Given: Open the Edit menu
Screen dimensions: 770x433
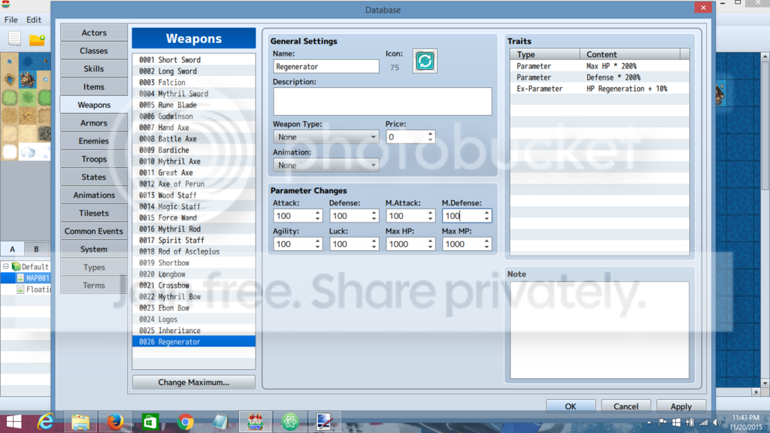Looking at the screenshot, I should (33, 20).
